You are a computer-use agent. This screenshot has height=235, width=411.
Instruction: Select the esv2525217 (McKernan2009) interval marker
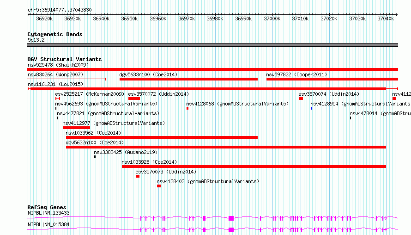tap(58, 99)
